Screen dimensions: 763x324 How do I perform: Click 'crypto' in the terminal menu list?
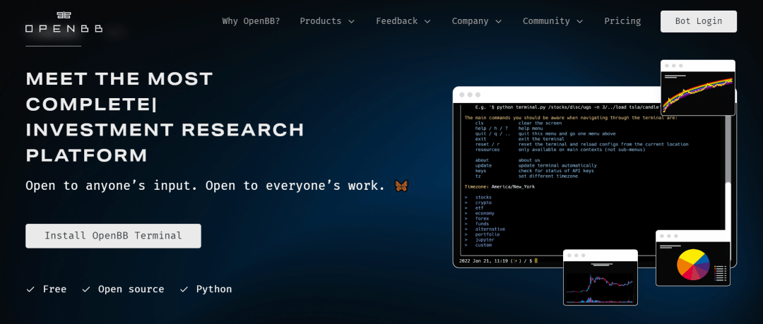tap(483, 203)
